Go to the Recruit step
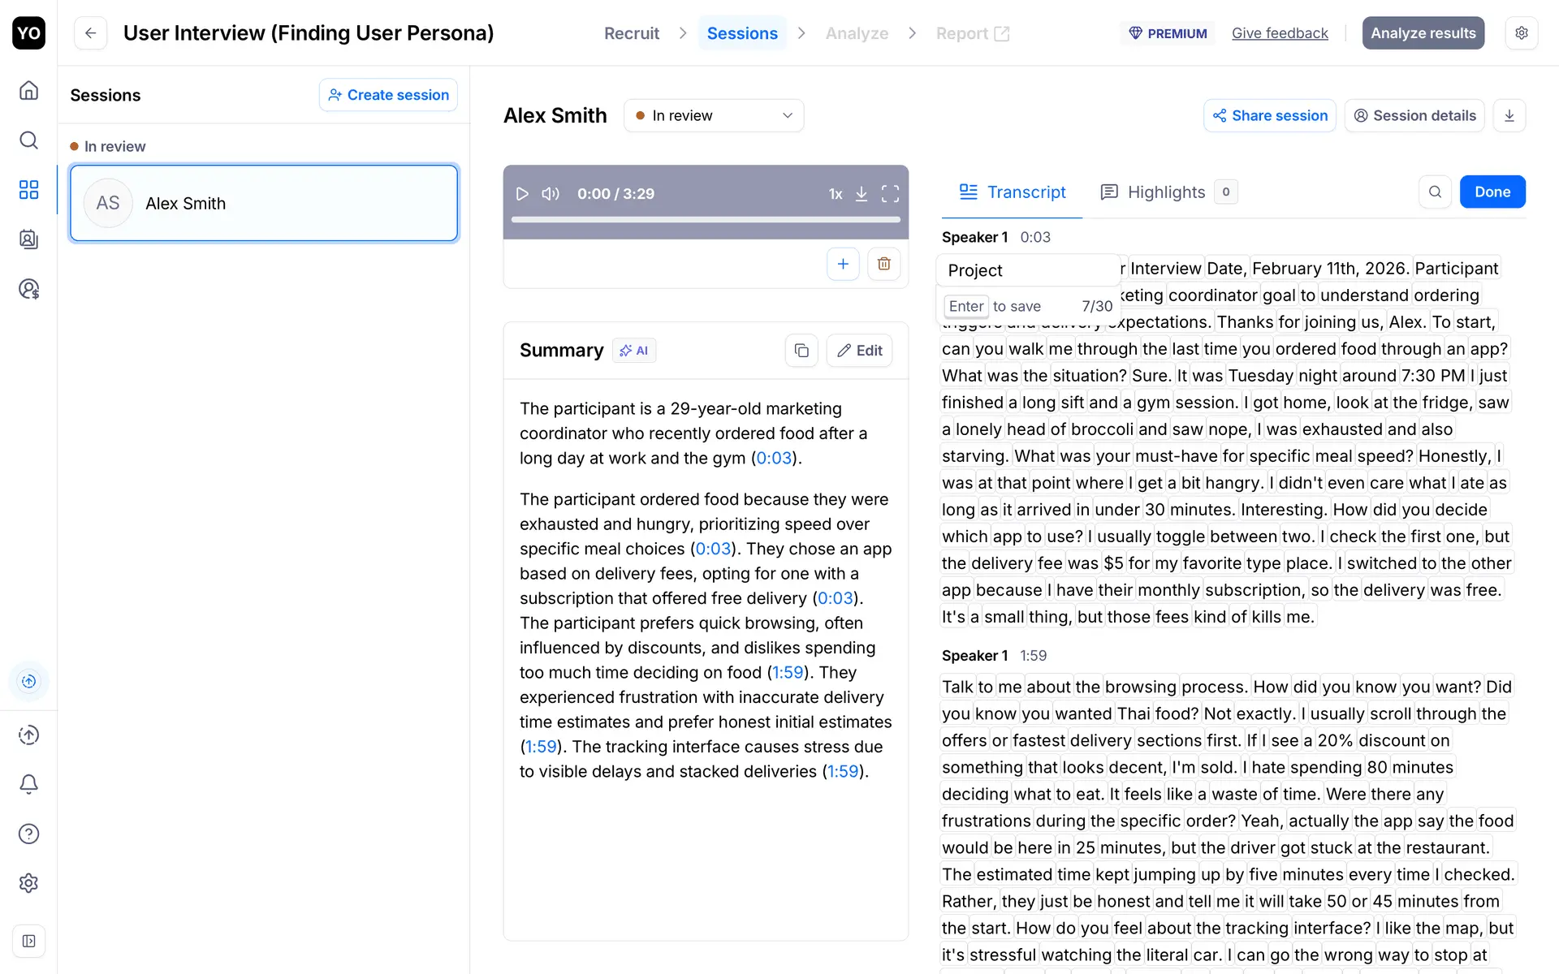This screenshot has height=974, width=1559. click(x=631, y=33)
